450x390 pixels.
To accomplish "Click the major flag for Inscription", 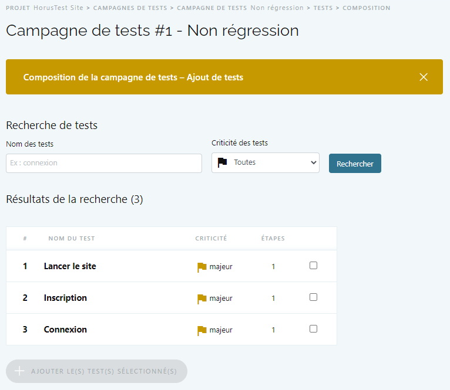I will [202, 299].
